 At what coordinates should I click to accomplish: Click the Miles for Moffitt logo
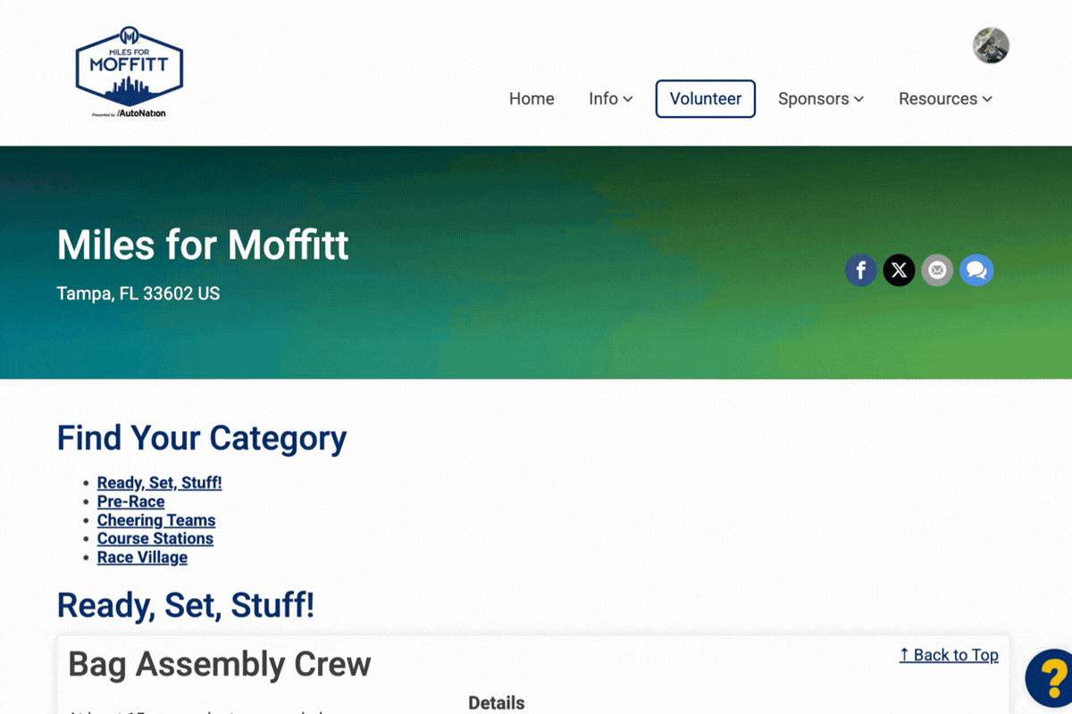(x=130, y=72)
